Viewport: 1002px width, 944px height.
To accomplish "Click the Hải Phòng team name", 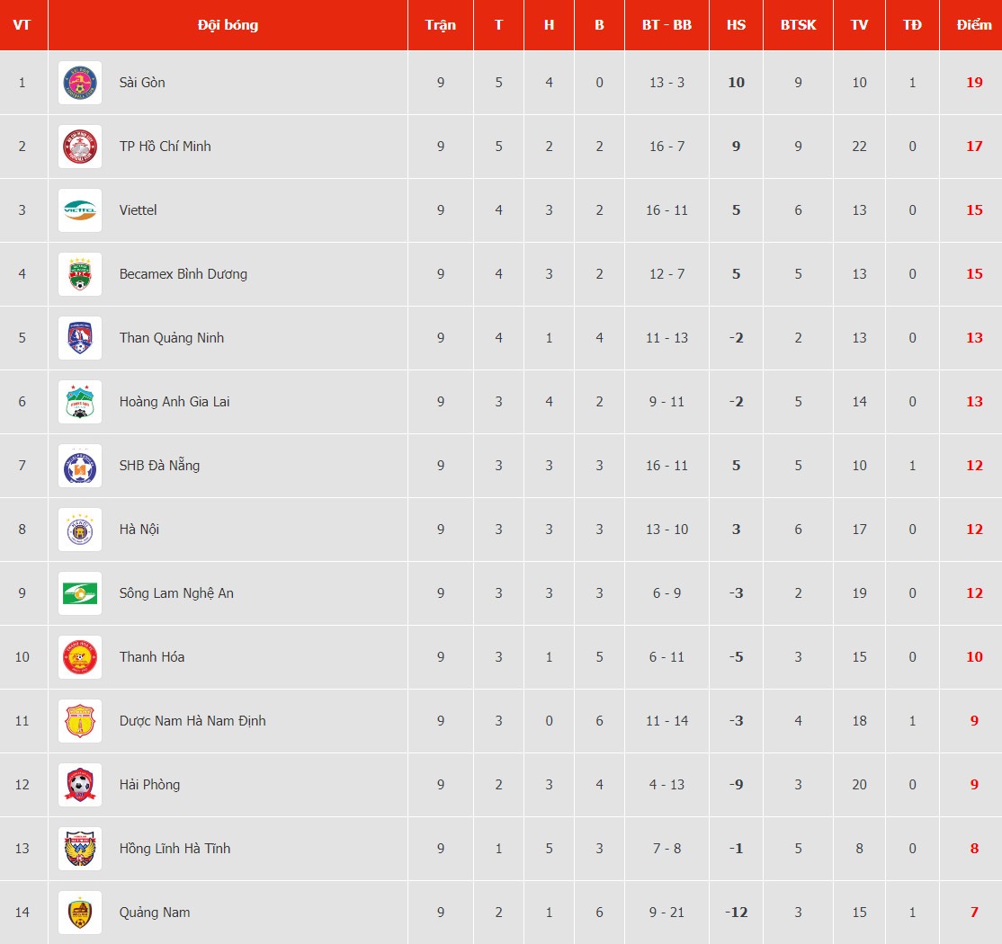I will click(x=149, y=785).
